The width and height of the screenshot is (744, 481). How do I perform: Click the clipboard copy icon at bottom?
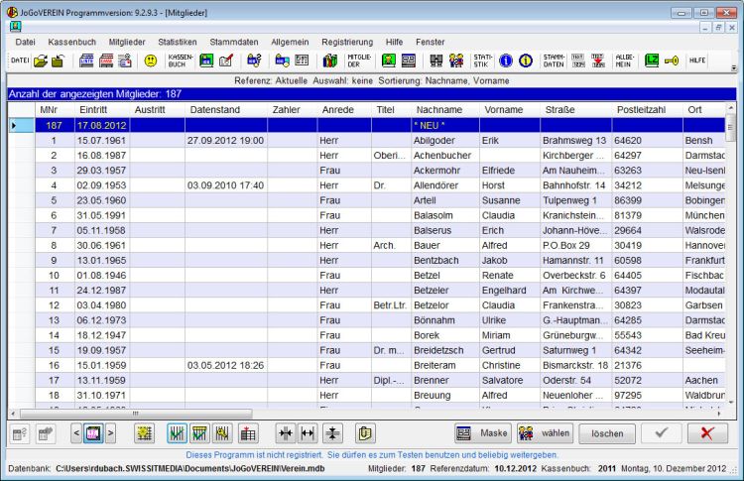[365, 433]
